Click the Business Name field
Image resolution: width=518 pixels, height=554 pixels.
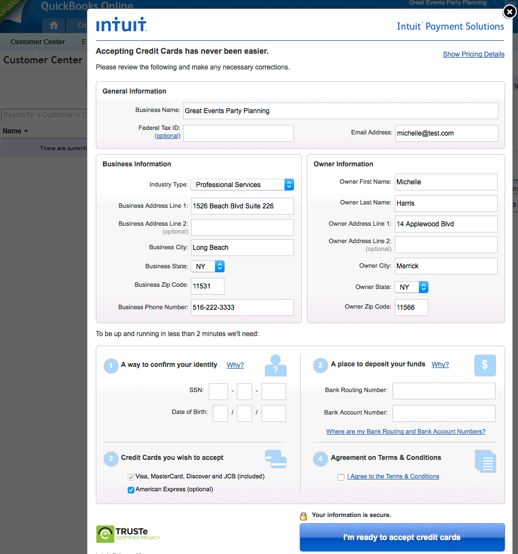pos(340,111)
